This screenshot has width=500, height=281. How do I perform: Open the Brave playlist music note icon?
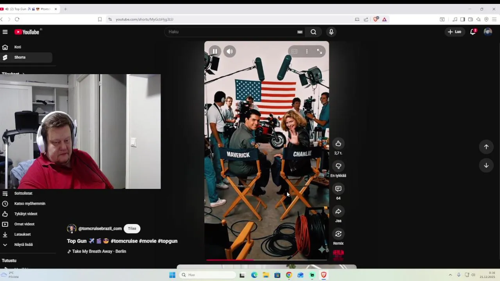click(455, 19)
